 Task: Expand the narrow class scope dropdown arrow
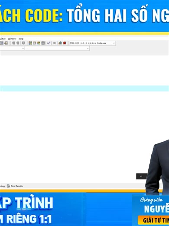click(23, 48)
